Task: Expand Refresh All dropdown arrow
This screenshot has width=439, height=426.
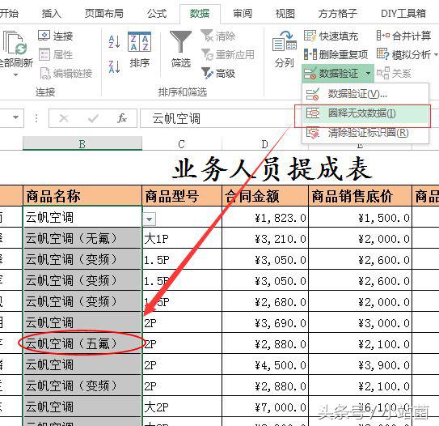Action: pyautogui.click(x=15, y=75)
